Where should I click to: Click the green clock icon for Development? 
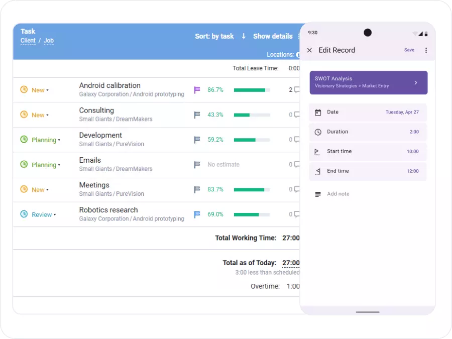[x=24, y=140]
